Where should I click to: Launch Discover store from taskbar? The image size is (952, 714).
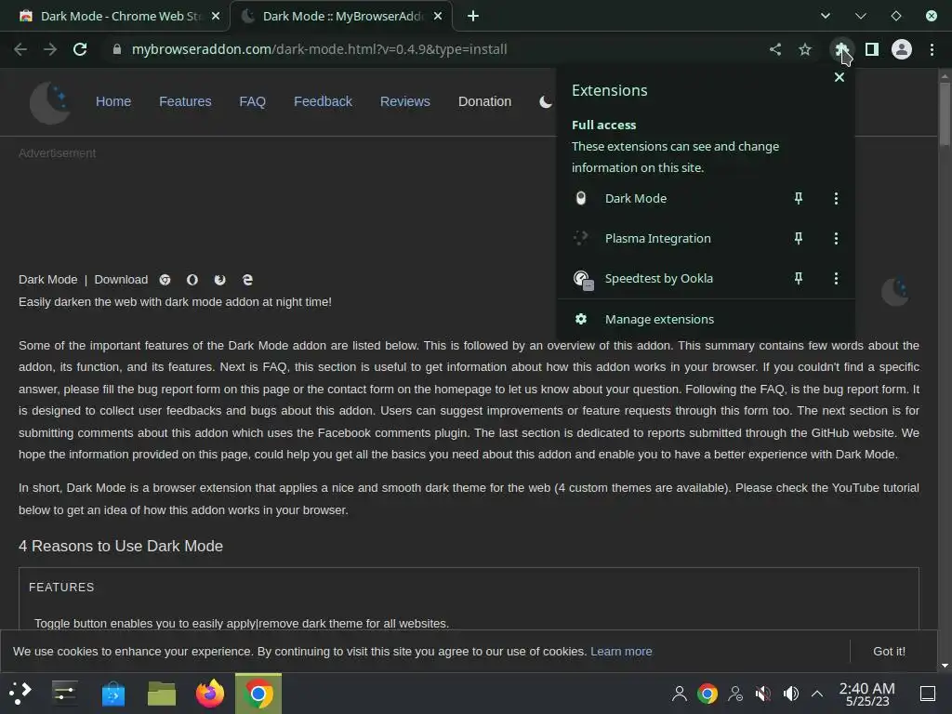112,694
